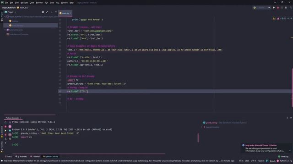293x164 pixels.
Task: Collapse the regex_tutorial root folder
Action: [5, 16]
